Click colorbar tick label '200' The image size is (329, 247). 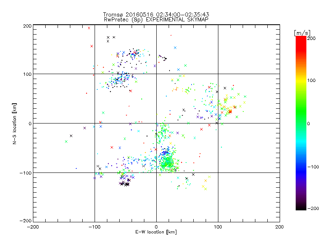[x=311, y=38]
